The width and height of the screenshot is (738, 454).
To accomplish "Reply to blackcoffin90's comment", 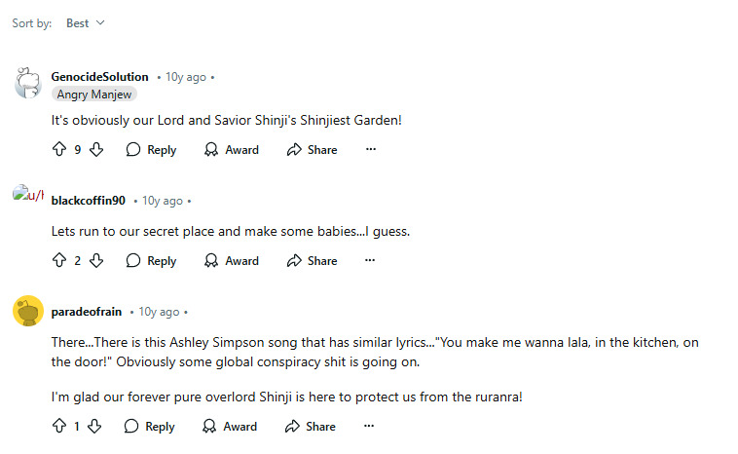I will [151, 261].
